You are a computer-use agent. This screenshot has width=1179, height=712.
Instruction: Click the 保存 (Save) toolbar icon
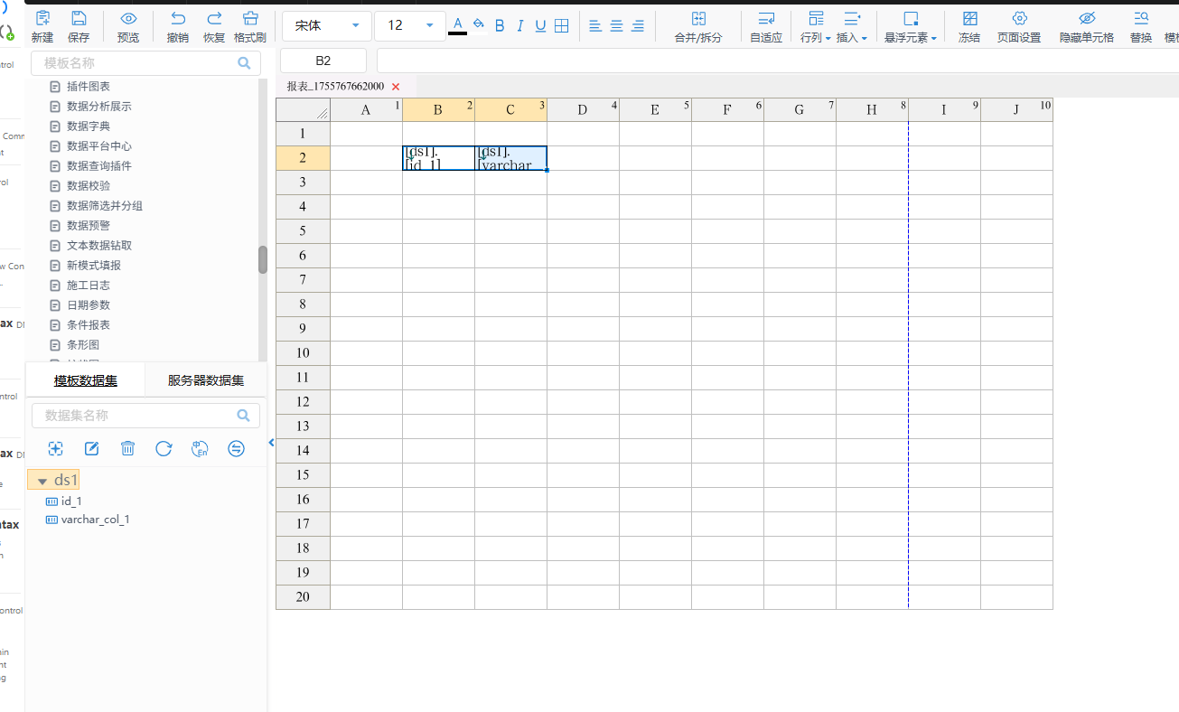pyautogui.click(x=79, y=19)
